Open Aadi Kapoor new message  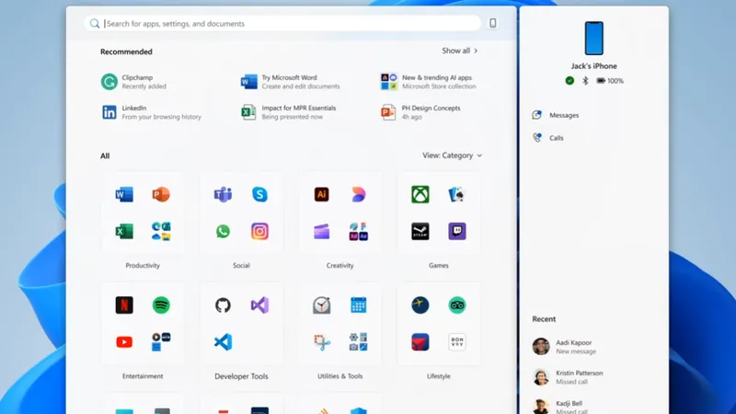coord(565,347)
